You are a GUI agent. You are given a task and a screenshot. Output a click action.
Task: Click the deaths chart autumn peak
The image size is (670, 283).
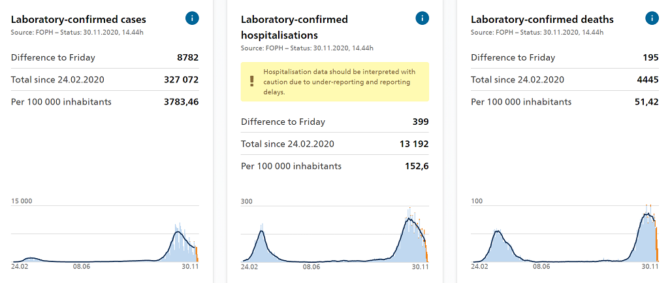[648, 214]
